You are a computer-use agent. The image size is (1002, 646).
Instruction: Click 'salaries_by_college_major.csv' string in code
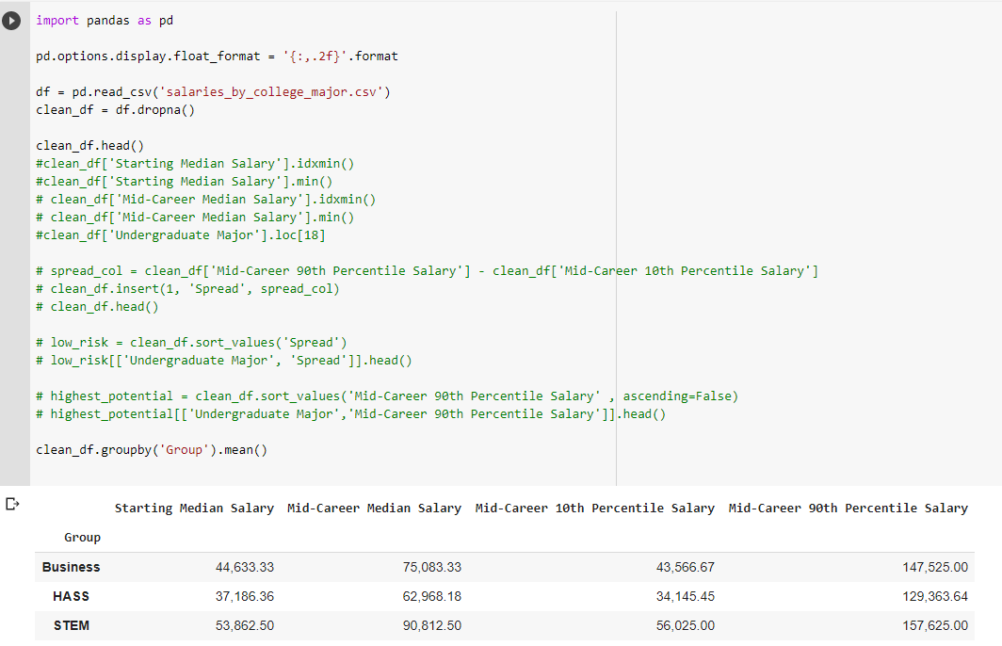(x=271, y=92)
